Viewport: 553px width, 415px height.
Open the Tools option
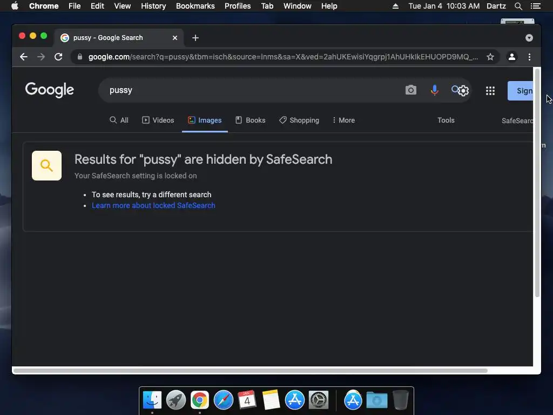click(x=446, y=121)
